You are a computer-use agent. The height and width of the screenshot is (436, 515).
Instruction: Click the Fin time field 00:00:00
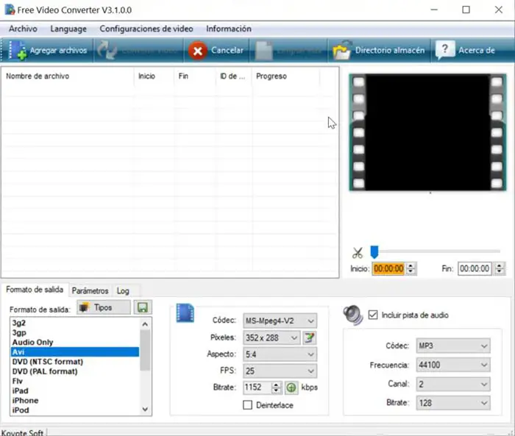point(475,268)
